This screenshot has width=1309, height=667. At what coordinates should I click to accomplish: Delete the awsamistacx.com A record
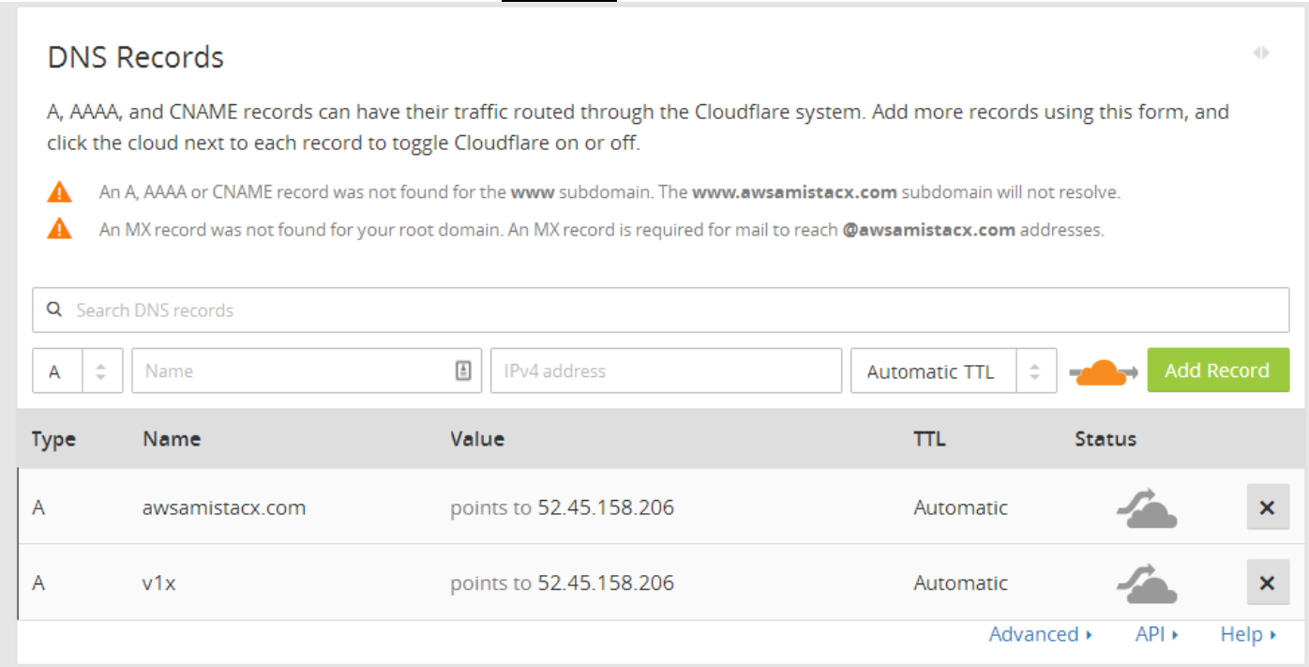(x=1268, y=508)
